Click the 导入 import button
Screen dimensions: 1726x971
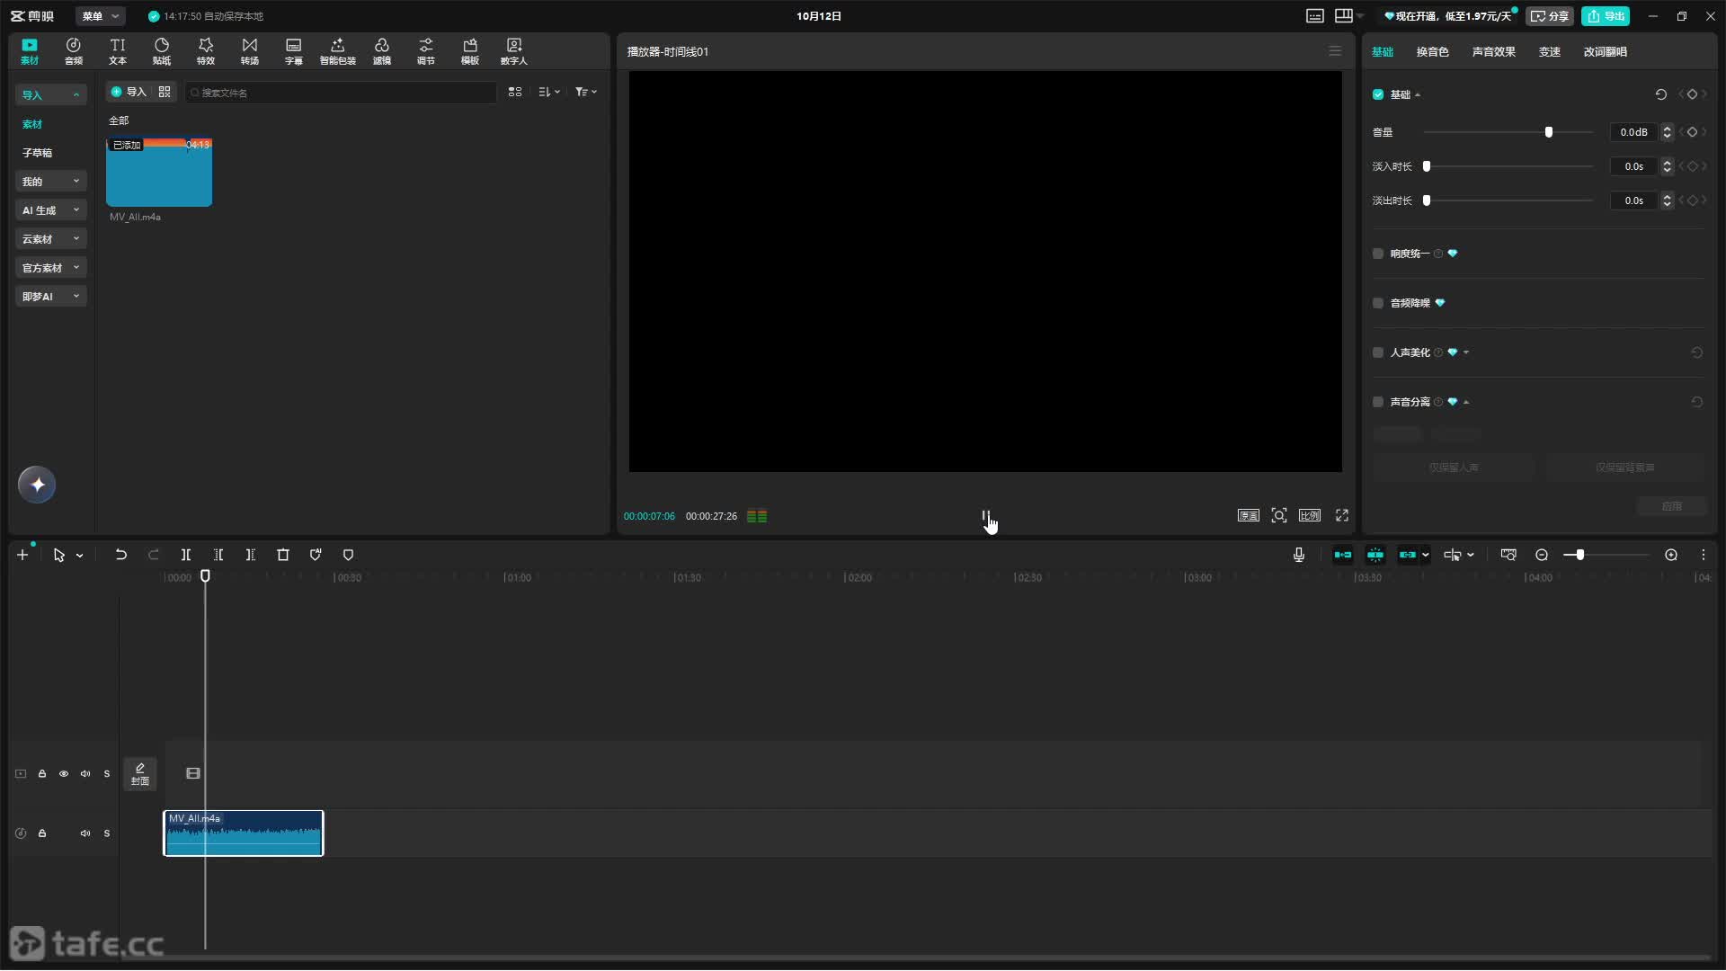(x=129, y=92)
